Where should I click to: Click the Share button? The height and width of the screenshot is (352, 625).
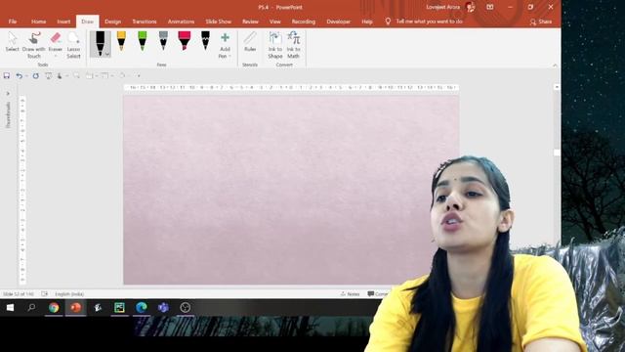(x=541, y=22)
